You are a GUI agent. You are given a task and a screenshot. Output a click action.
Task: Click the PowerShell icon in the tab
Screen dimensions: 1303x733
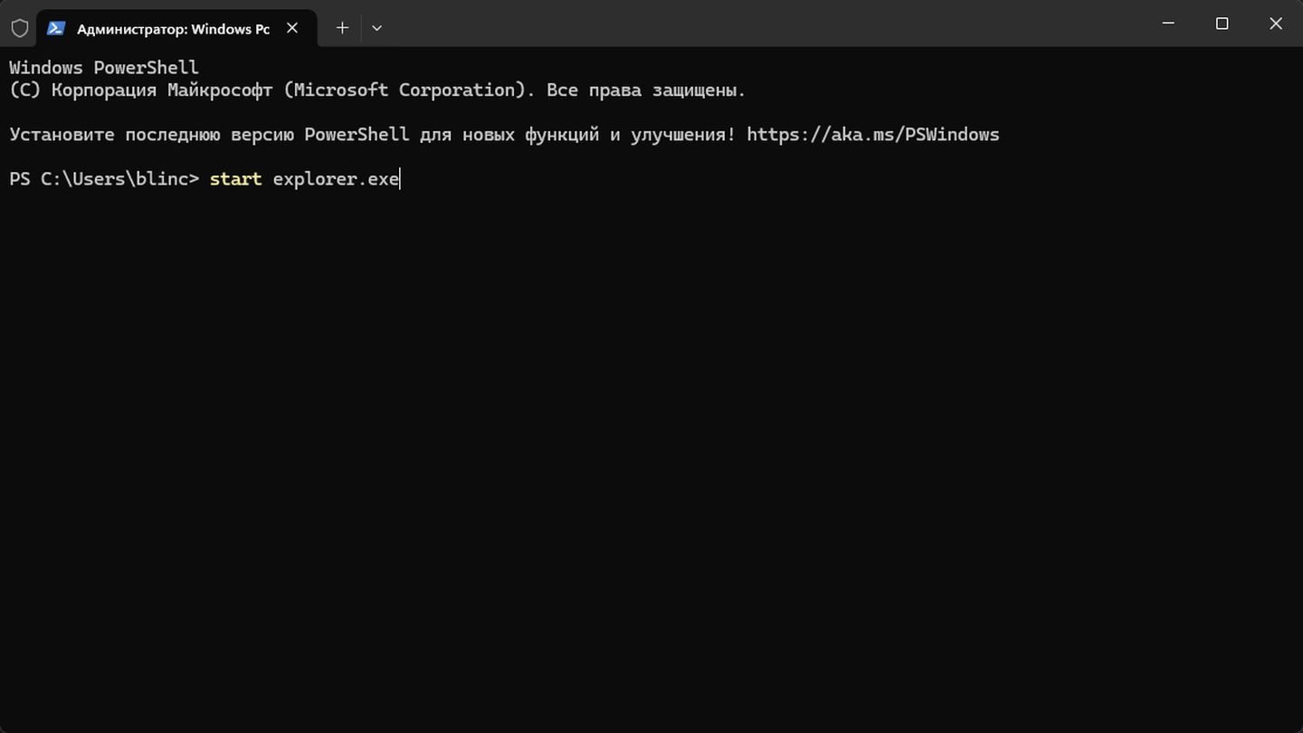coord(56,28)
